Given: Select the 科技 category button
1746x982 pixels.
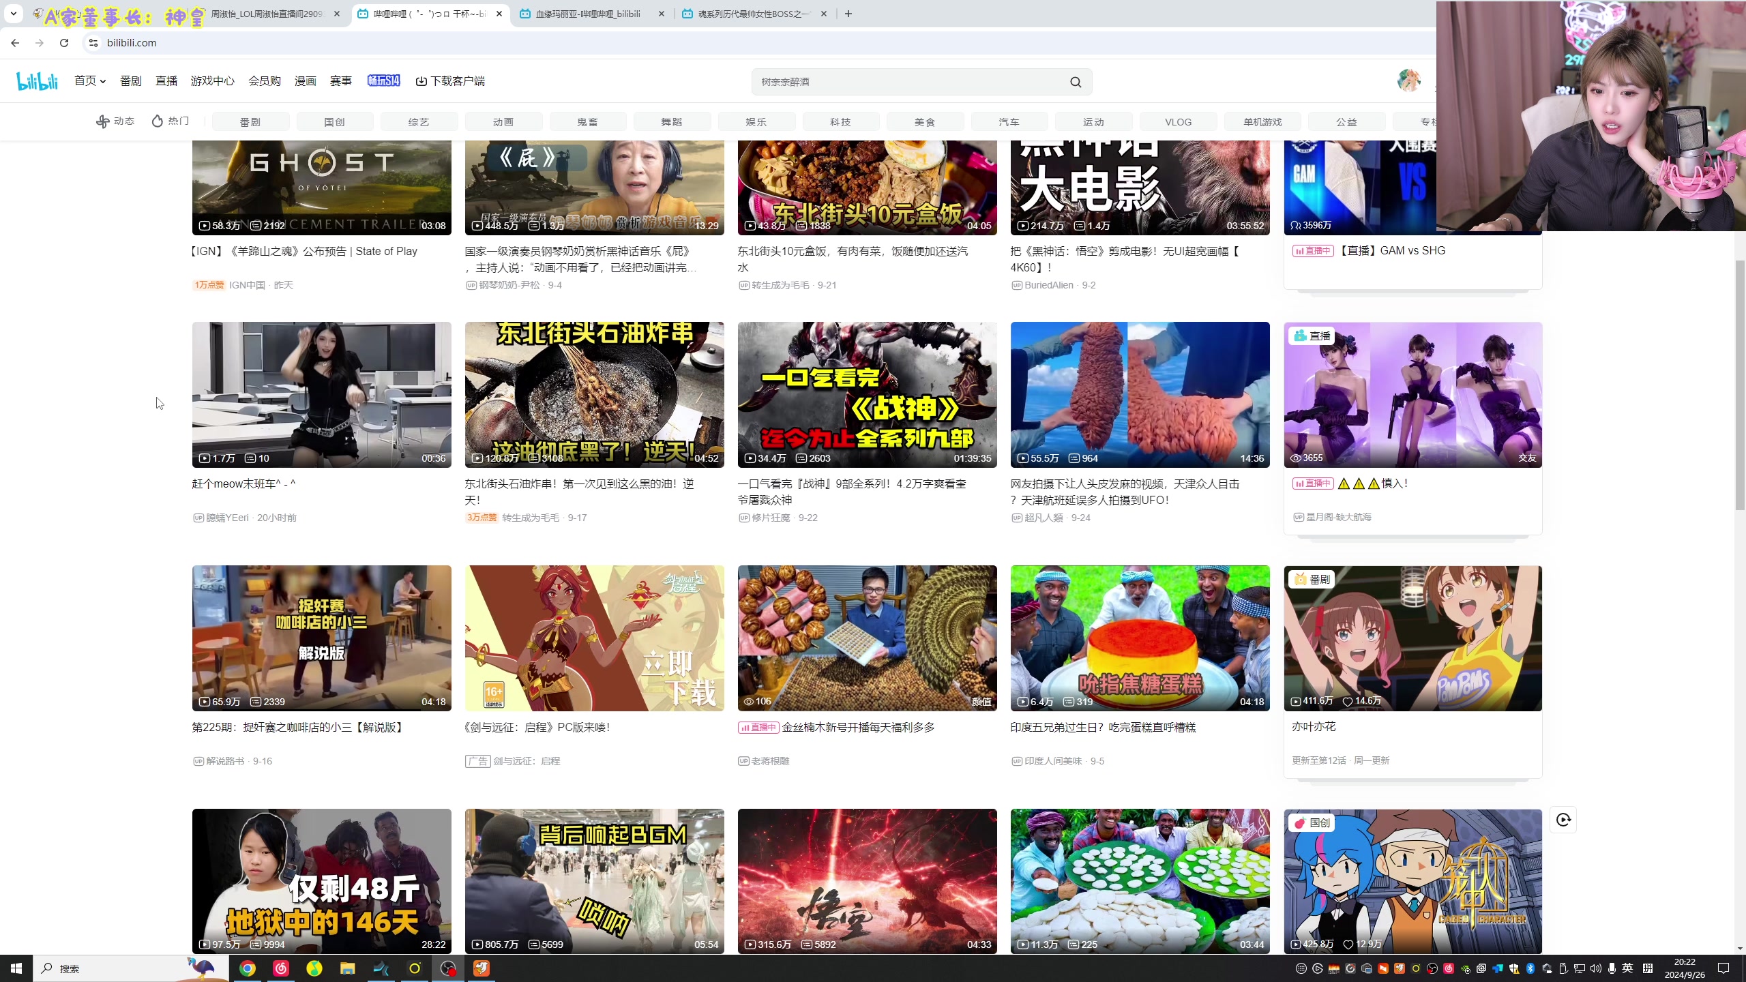Looking at the screenshot, I should 841,122.
